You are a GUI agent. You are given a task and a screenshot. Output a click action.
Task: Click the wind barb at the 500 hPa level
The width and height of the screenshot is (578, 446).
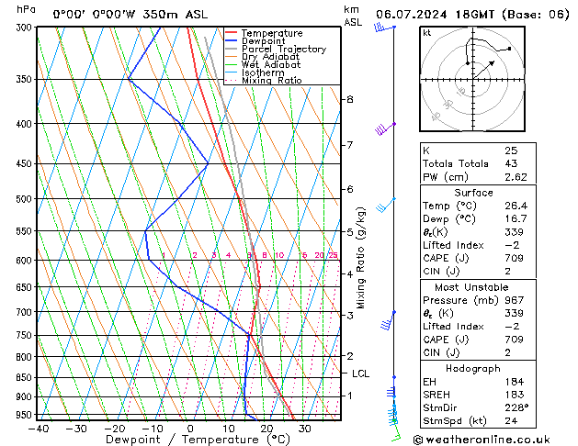[386, 205]
